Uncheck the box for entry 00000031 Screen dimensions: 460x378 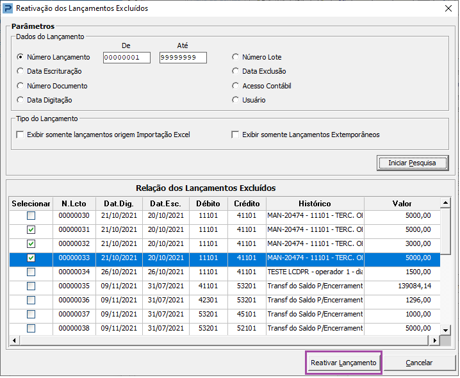31,230
